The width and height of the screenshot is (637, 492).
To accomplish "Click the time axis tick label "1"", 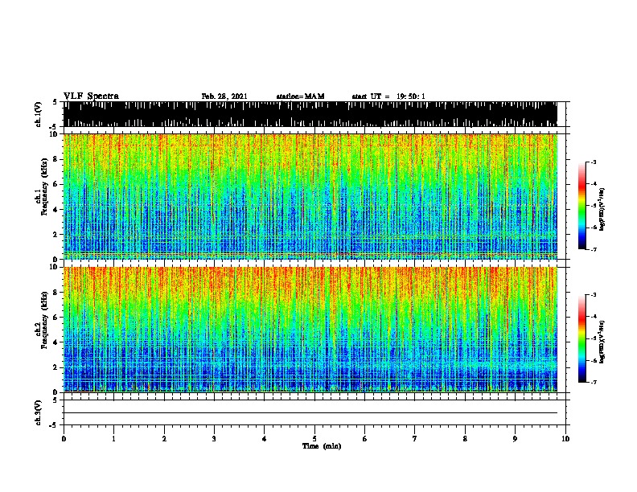I will click(113, 439).
